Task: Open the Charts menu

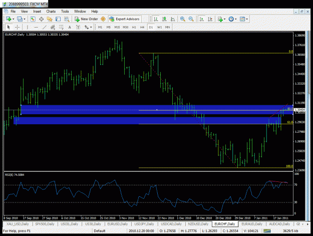Action: click(51, 12)
